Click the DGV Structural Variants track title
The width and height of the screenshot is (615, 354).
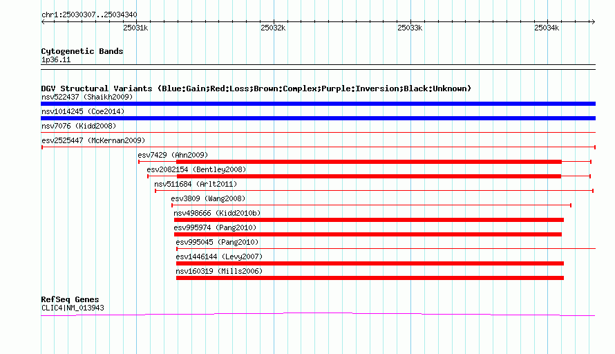click(x=256, y=88)
